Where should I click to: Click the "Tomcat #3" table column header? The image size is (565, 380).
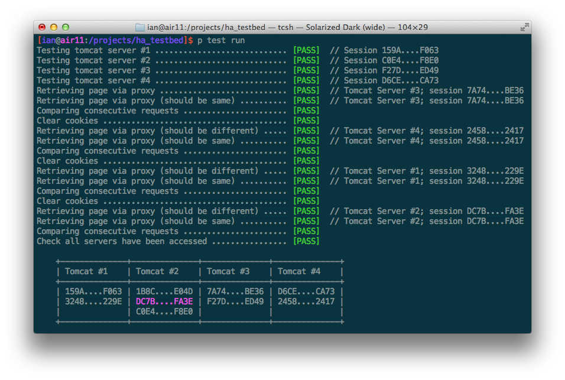[228, 271]
